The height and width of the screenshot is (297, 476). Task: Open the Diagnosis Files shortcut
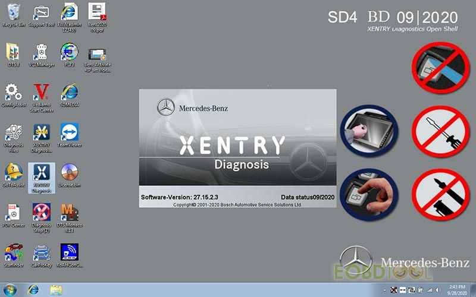coord(14,138)
